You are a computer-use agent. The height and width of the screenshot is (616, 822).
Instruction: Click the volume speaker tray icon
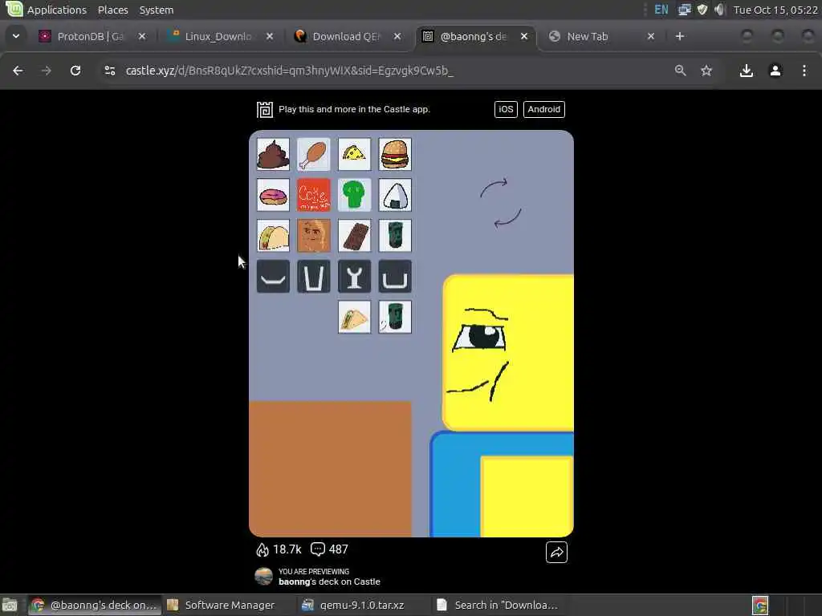point(720,10)
